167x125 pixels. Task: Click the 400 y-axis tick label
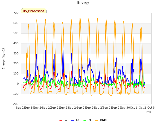pos(16,43)
